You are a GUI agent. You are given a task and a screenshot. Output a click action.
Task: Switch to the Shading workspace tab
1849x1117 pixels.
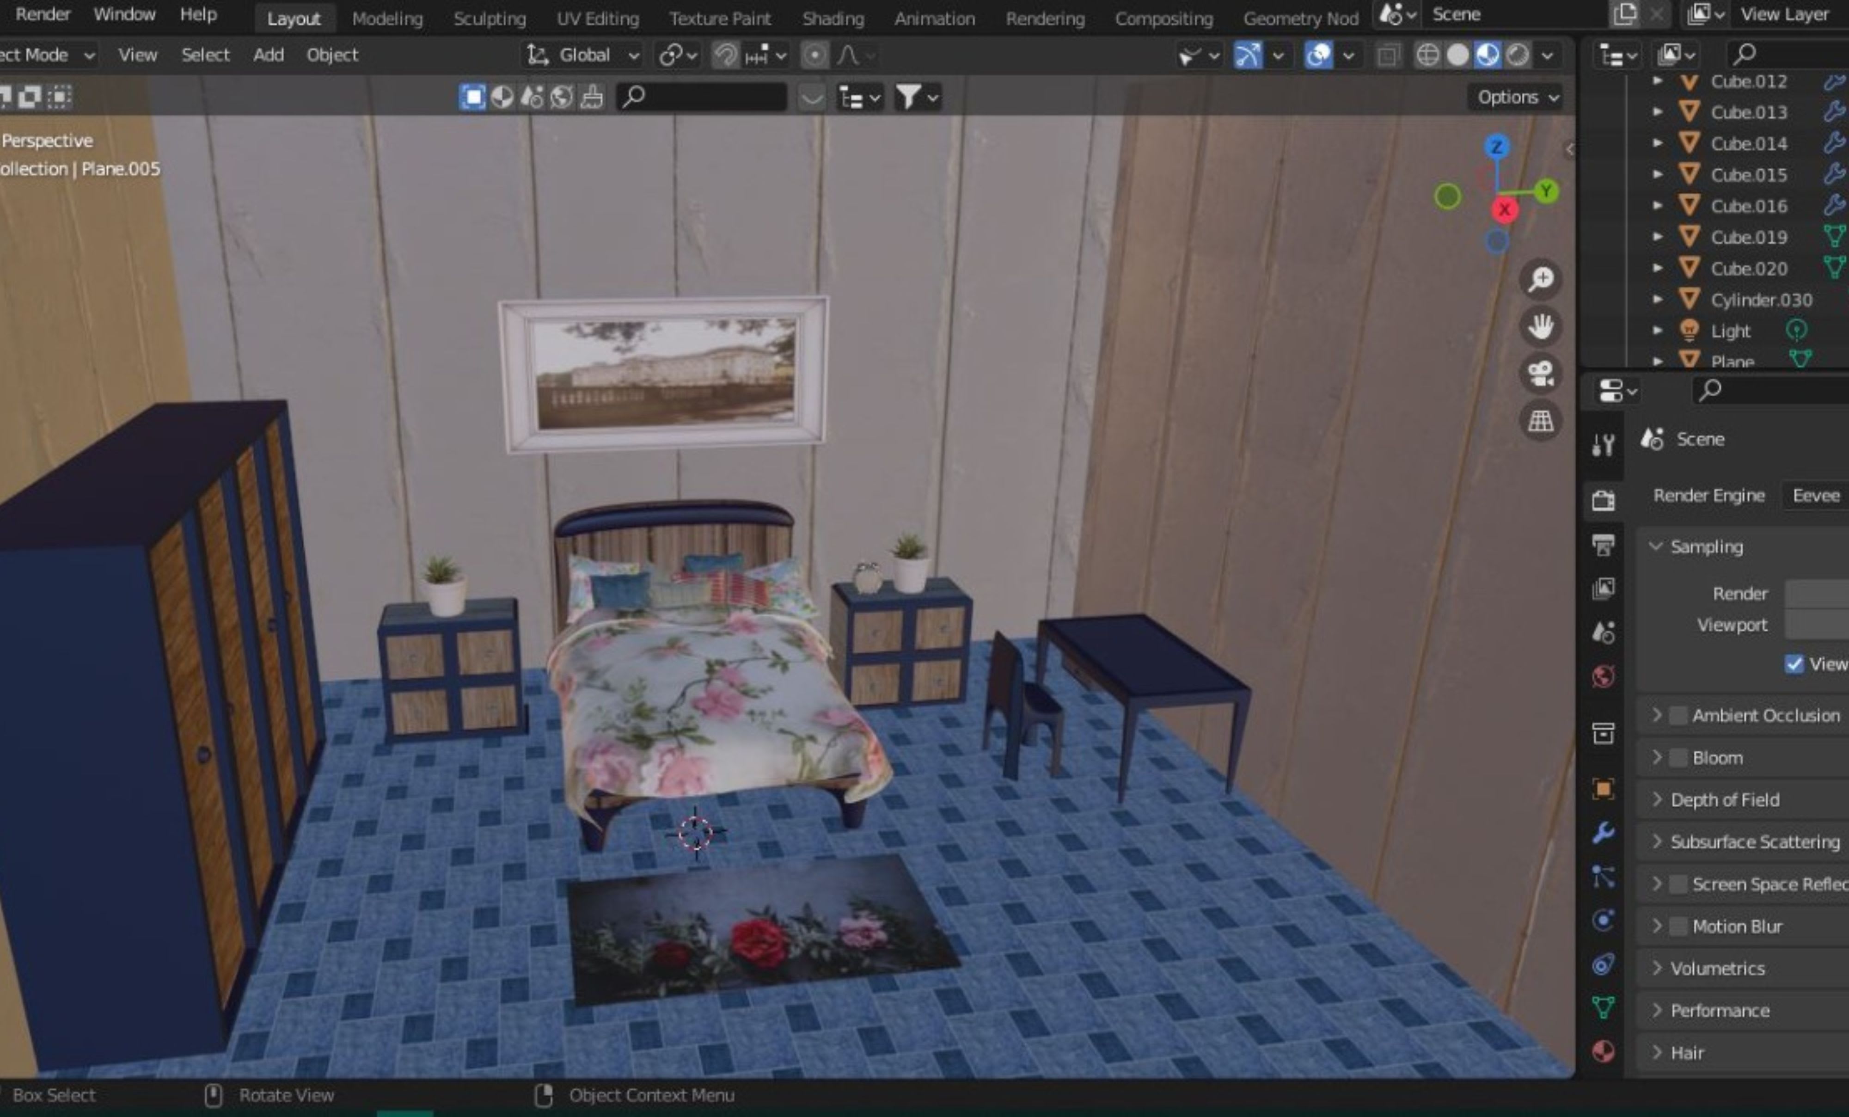pos(833,18)
